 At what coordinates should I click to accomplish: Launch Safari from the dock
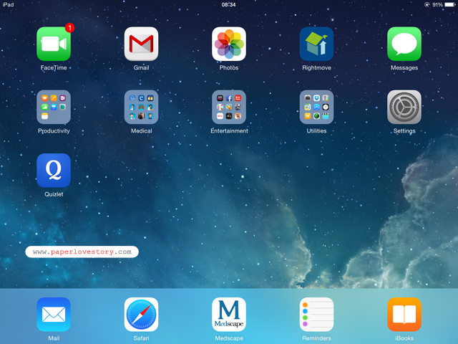(142, 315)
